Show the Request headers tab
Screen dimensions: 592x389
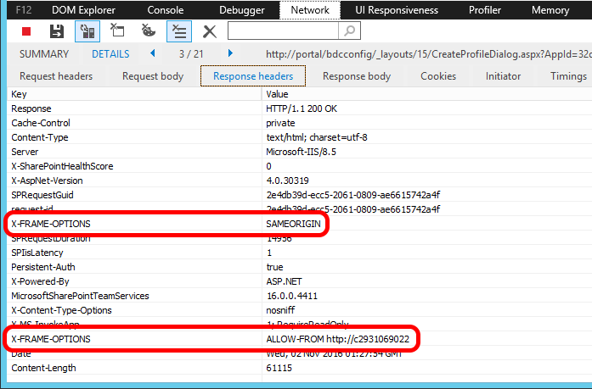tap(56, 76)
